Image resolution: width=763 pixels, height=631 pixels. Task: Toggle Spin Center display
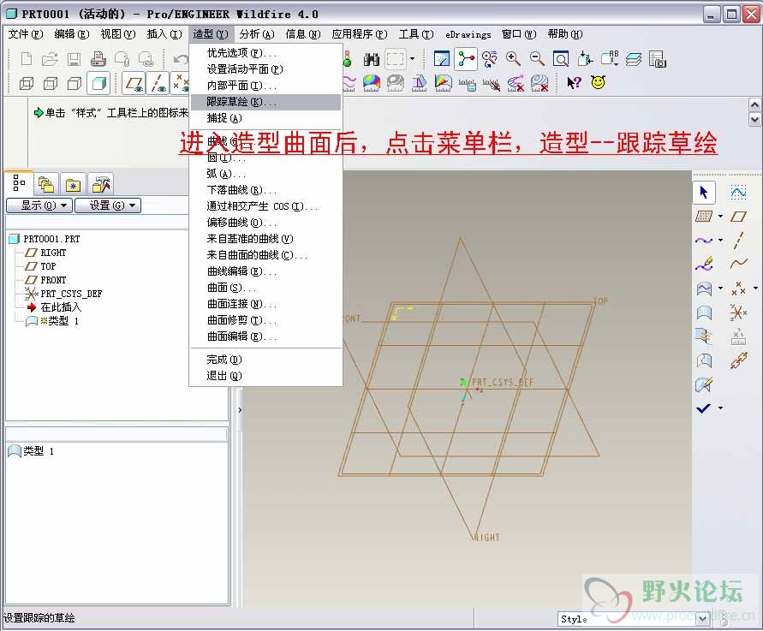coord(466,59)
